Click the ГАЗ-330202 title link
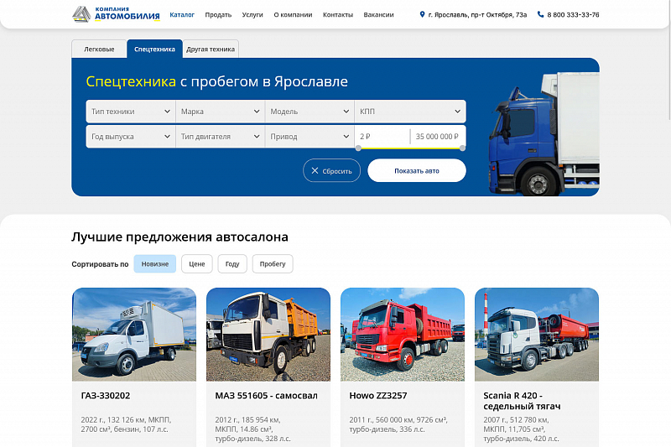The width and height of the screenshot is (671, 447). 106,396
